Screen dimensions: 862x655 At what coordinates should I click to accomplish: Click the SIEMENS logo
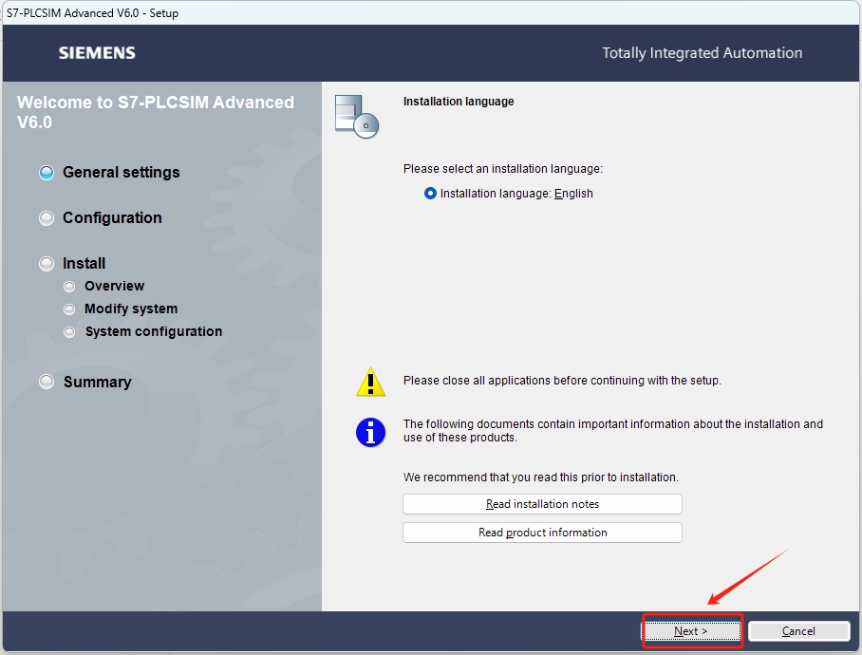point(97,53)
